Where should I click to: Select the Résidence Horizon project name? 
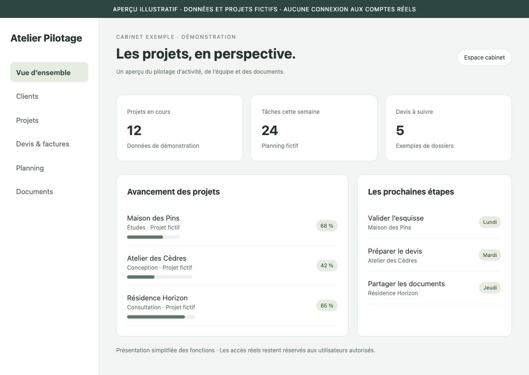157,298
